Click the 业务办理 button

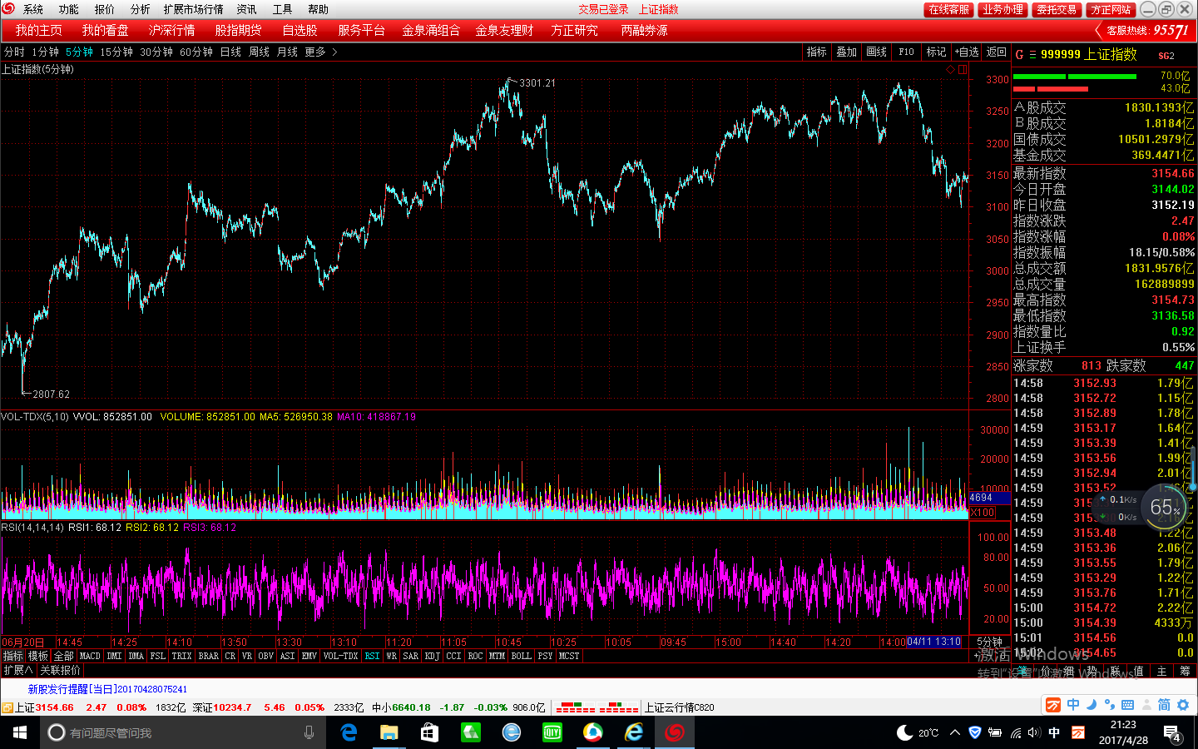1002,9
